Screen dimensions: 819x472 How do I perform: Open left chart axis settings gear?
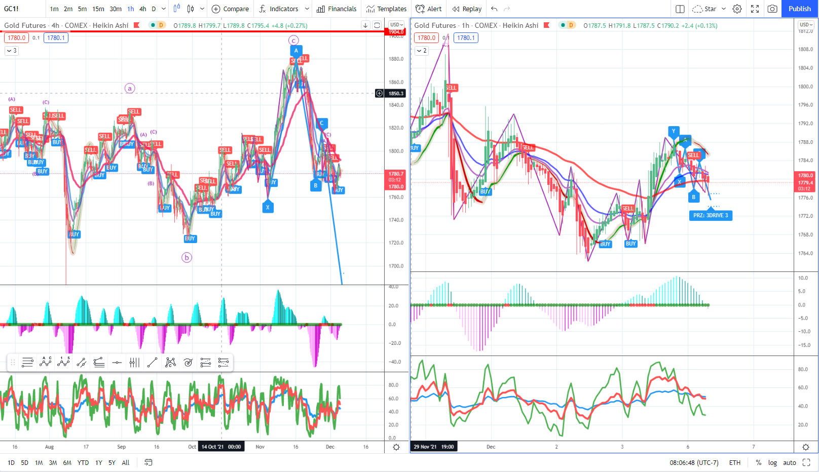click(396, 447)
